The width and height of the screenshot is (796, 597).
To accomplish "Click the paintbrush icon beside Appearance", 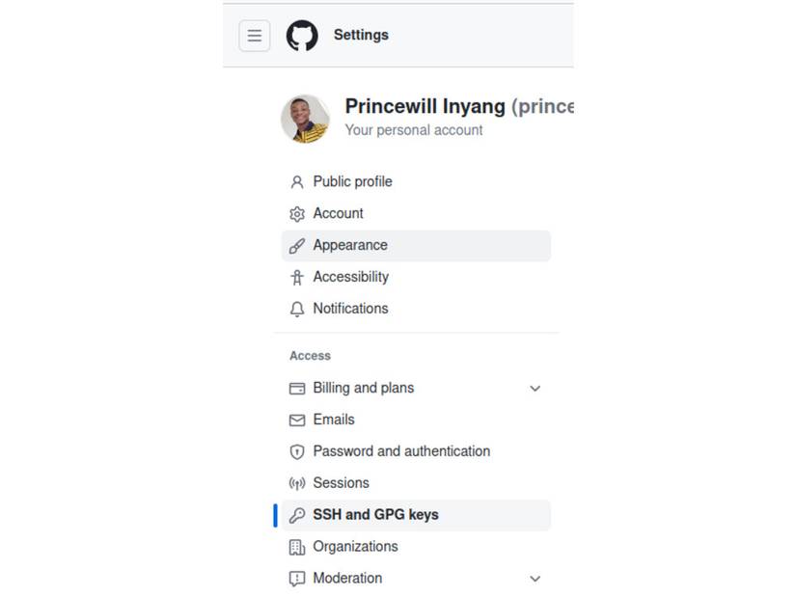I will [x=297, y=246].
